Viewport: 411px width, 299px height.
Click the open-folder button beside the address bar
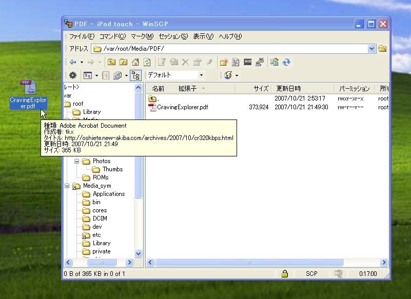click(382, 49)
